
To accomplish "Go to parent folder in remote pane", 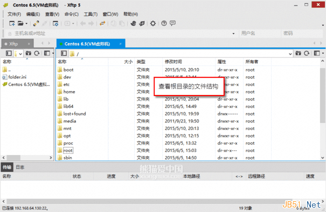I will tap(298, 54).
